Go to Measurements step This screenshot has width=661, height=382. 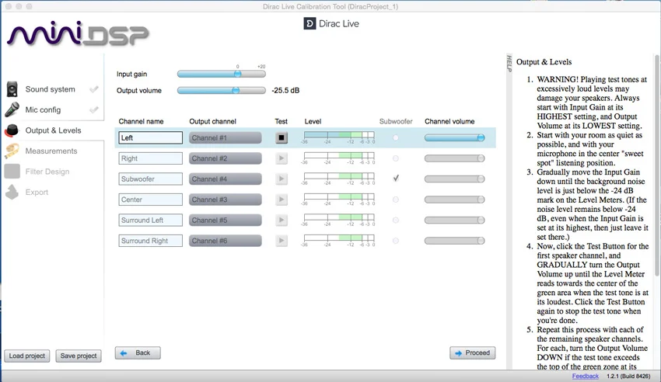[x=53, y=151]
